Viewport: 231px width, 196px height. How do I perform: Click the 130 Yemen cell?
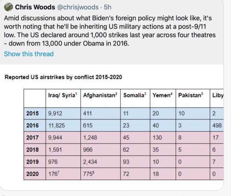coord(157,138)
